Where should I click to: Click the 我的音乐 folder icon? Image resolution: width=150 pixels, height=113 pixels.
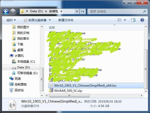(14, 38)
